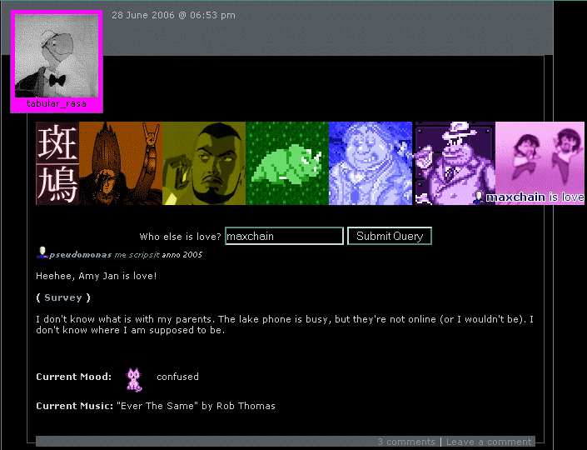Click the bearded man face on yellow tile

(x=204, y=163)
